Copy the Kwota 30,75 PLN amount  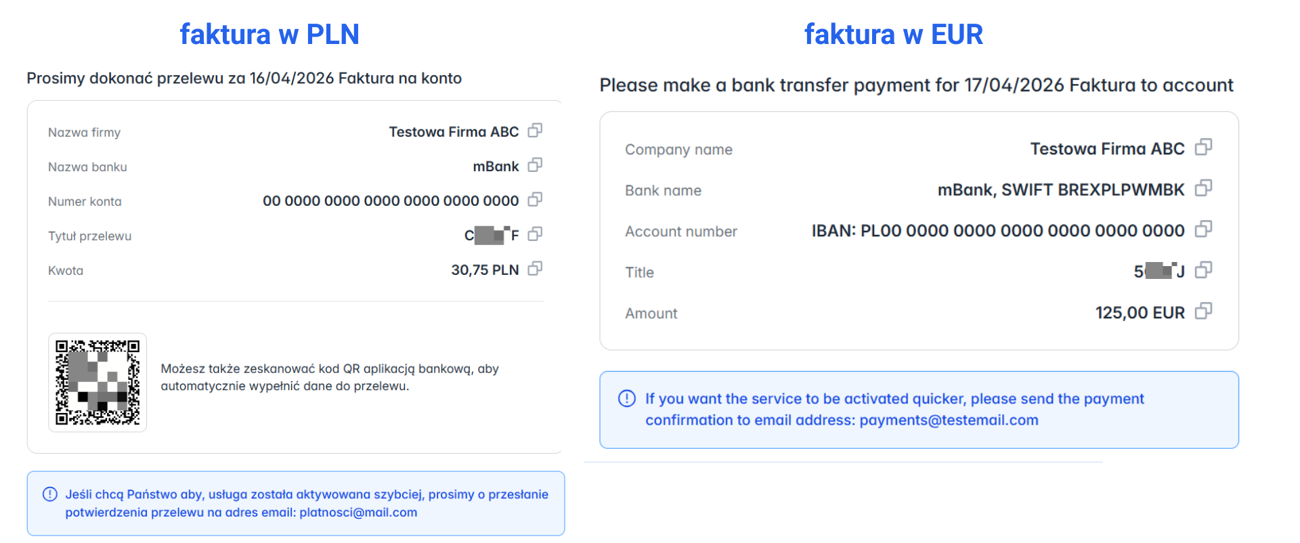coord(535,268)
